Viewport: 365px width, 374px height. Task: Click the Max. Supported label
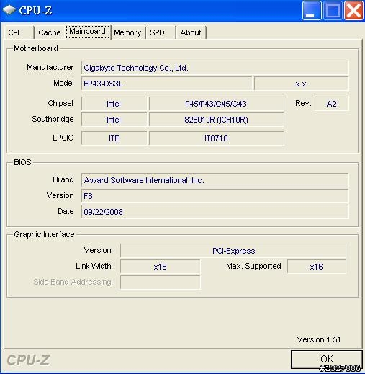(253, 266)
